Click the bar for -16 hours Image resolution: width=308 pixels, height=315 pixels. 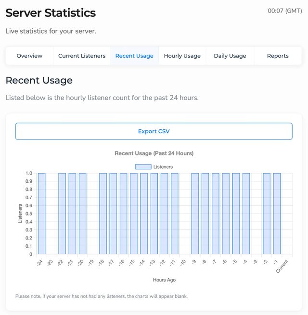(x=124, y=214)
